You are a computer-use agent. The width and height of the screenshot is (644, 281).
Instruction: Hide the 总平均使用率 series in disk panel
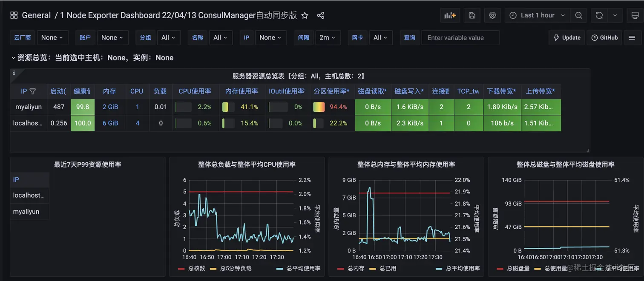(x=612, y=268)
